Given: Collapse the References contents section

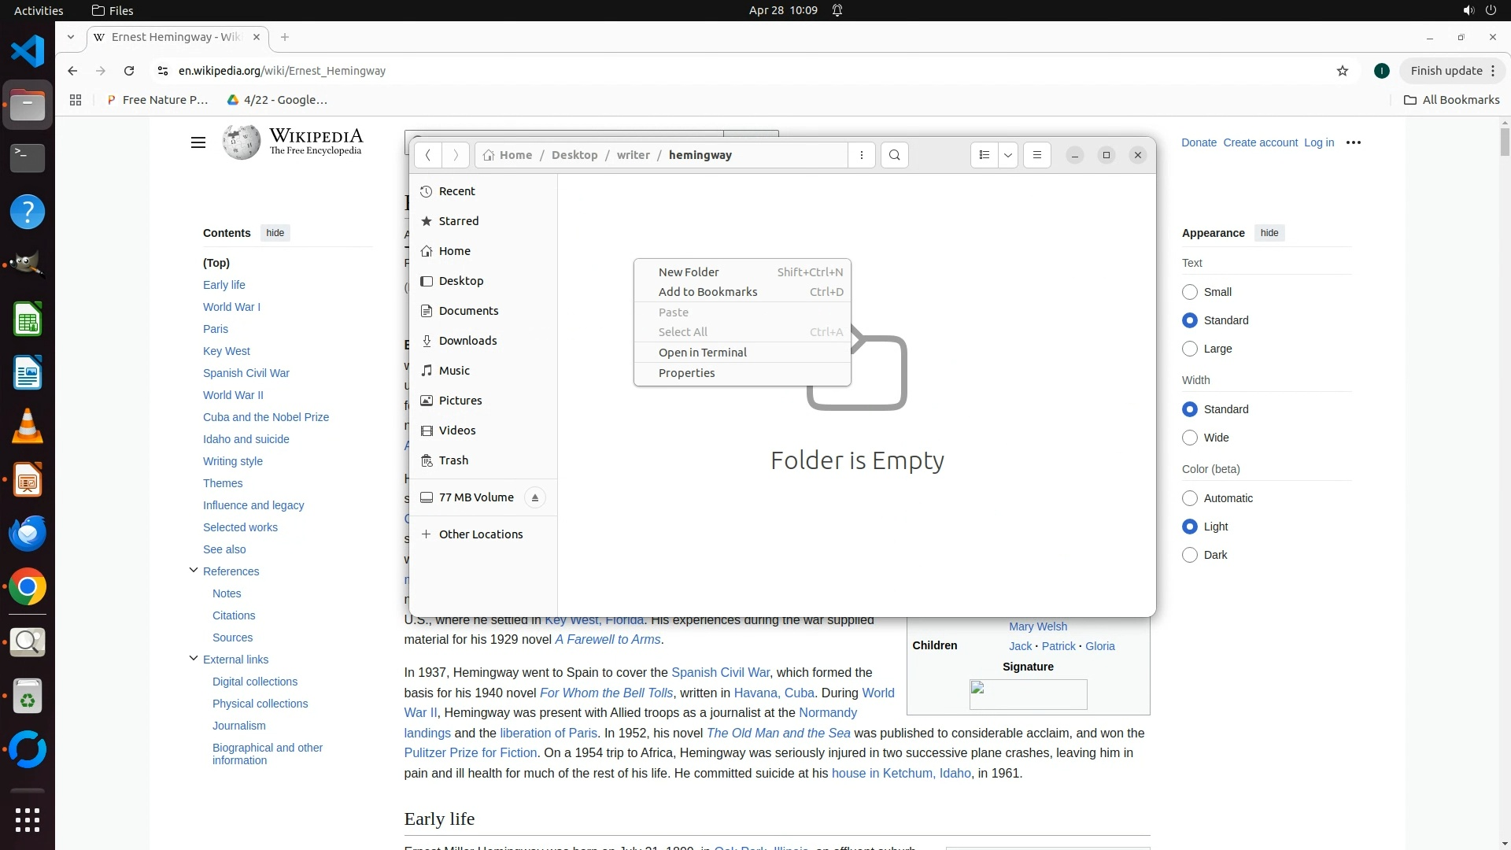Looking at the screenshot, I should [194, 571].
